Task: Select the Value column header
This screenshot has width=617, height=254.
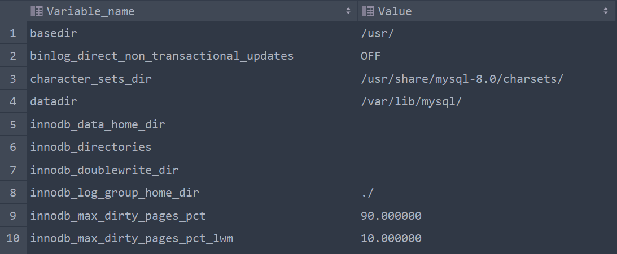Action: coord(395,11)
